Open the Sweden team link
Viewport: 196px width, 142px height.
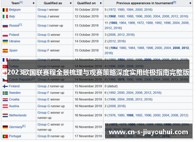click(x=15, y=93)
